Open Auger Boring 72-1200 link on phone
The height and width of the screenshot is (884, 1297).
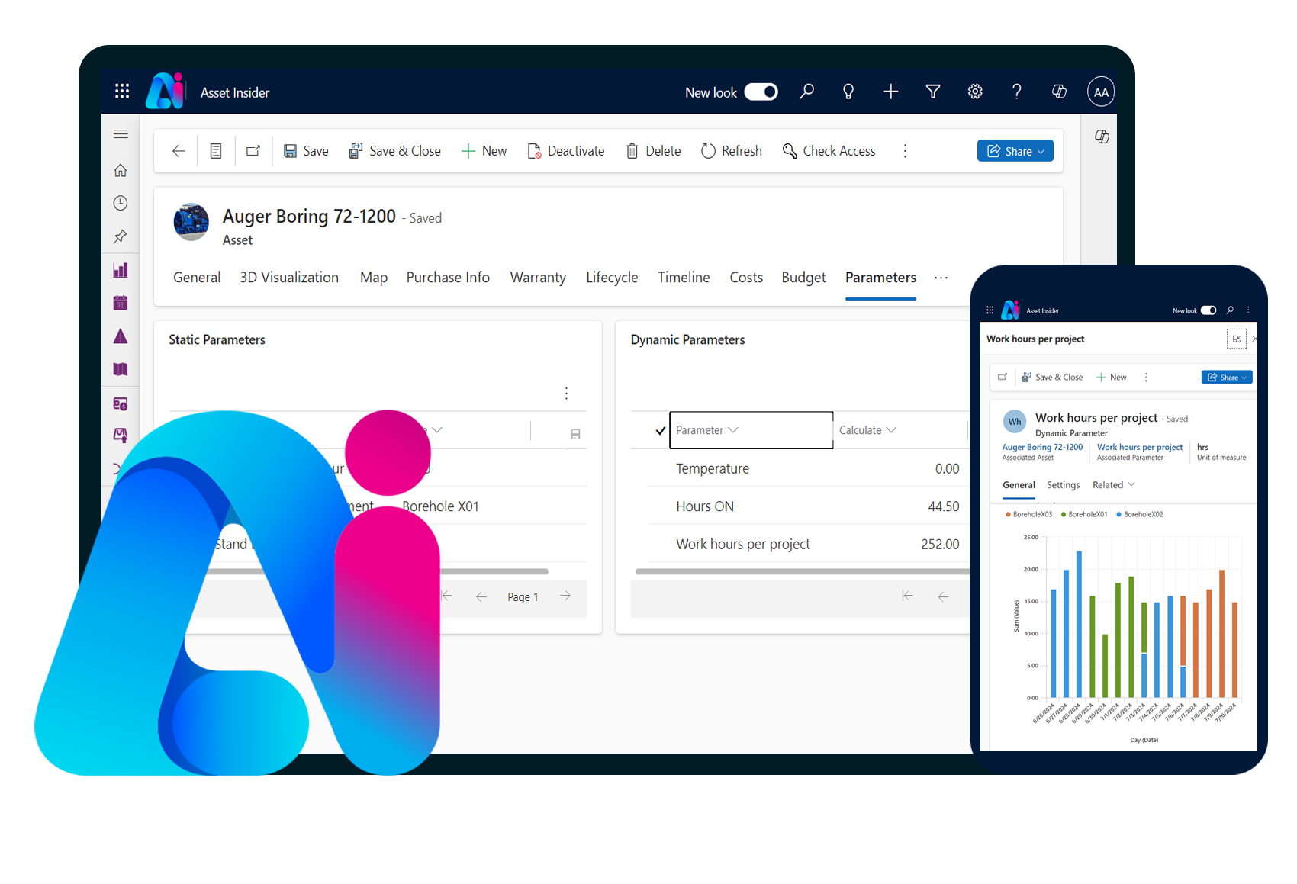coord(1042,447)
